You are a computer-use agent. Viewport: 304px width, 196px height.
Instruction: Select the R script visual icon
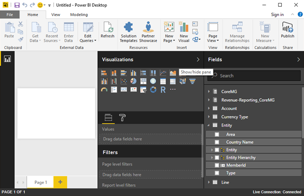[163, 89]
